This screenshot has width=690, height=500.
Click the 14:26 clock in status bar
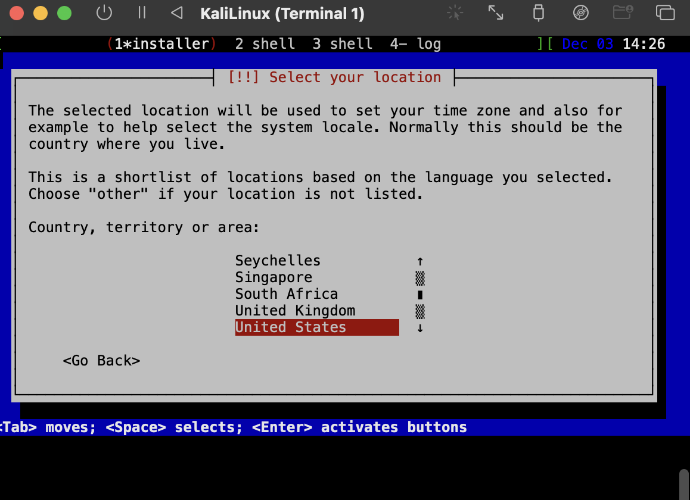(x=644, y=44)
